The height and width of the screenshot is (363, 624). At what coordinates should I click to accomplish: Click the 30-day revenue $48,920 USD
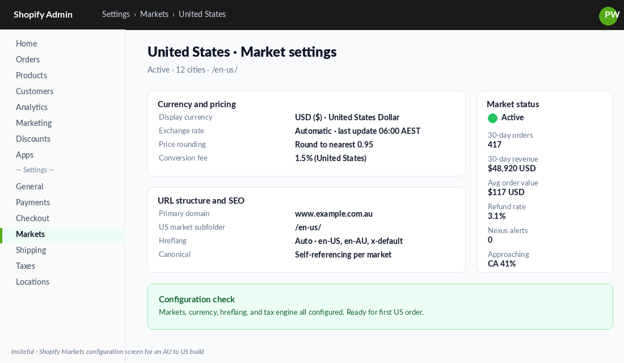click(x=512, y=168)
